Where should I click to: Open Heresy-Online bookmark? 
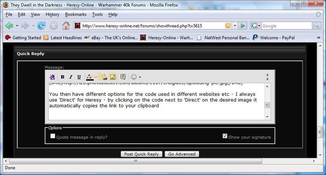pos(167,37)
